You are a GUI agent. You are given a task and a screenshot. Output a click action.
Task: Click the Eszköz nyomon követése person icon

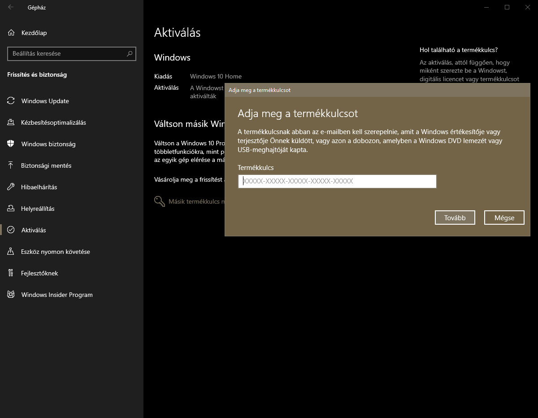tap(11, 252)
